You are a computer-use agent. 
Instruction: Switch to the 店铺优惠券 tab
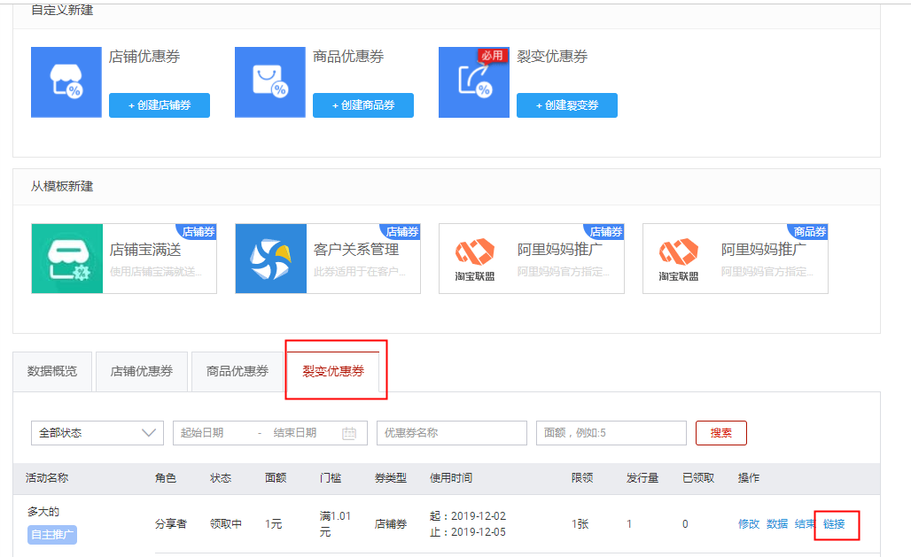142,371
